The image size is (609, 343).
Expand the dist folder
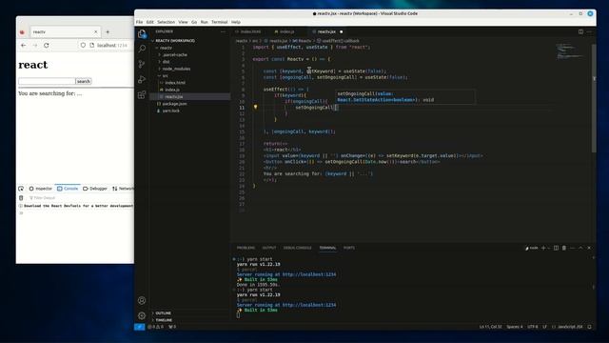tap(166, 62)
